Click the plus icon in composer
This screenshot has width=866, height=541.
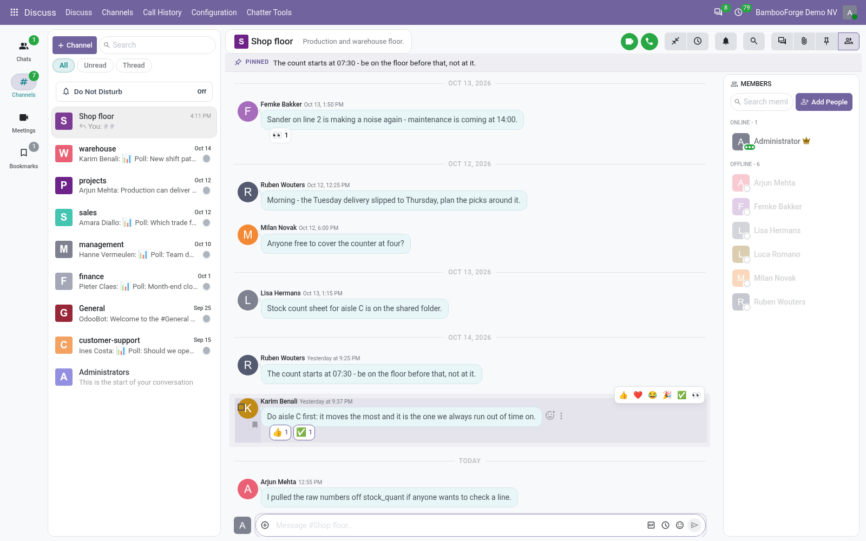click(x=265, y=525)
